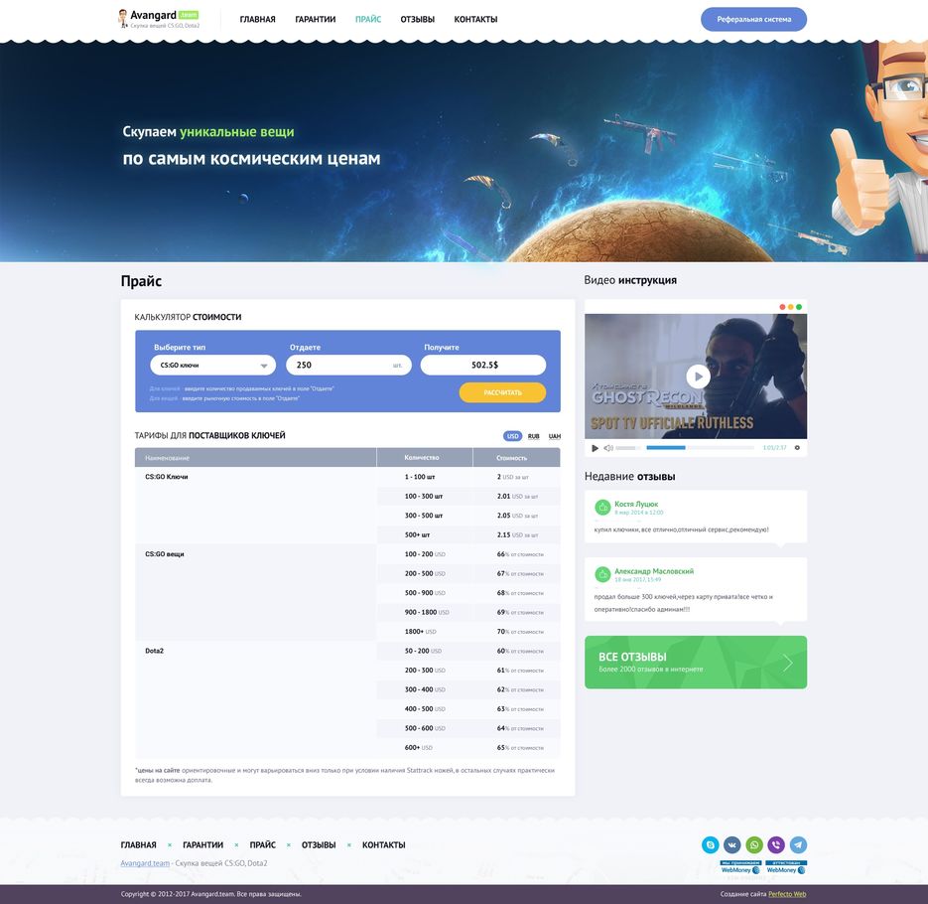This screenshot has height=904, width=928.
Task: Click the small play icon in video controls
Action: tap(595, 448)
